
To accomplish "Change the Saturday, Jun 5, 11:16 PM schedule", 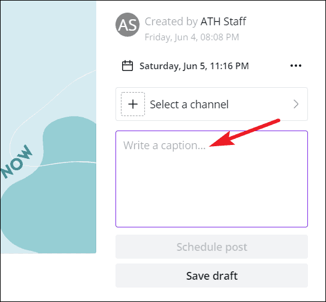I will [x=194, y=66].
